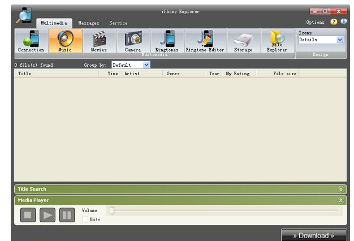
Task: Click the Volume slider track
Action: [x=225, y=210]
